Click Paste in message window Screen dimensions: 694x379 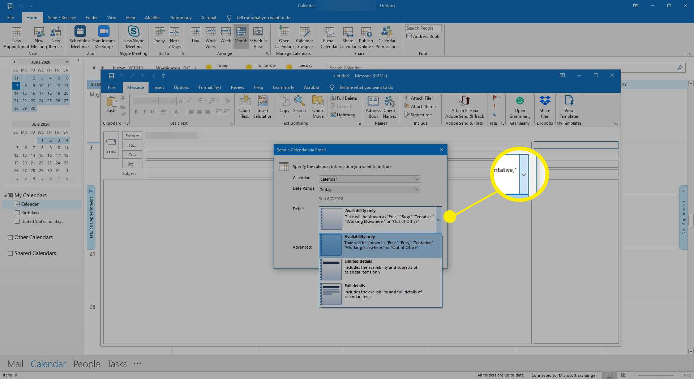tap(111, 106)
